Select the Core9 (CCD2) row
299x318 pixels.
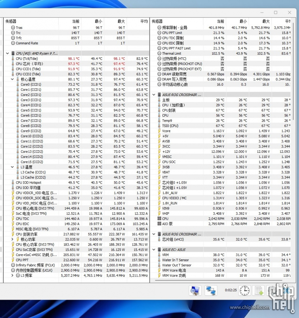point(76,131)
